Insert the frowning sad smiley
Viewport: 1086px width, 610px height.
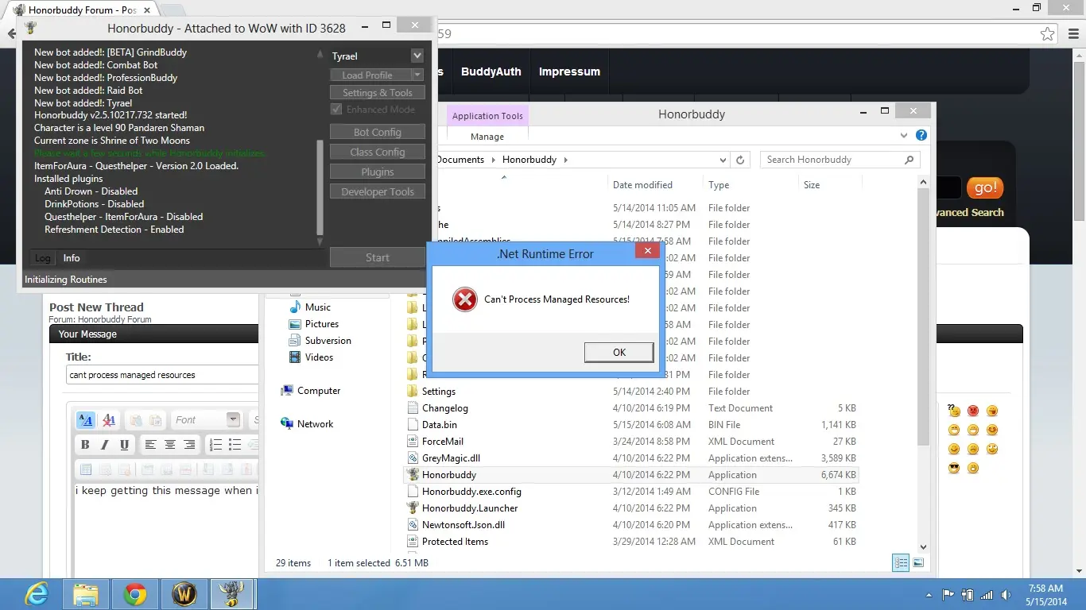(x=973, y=449)
